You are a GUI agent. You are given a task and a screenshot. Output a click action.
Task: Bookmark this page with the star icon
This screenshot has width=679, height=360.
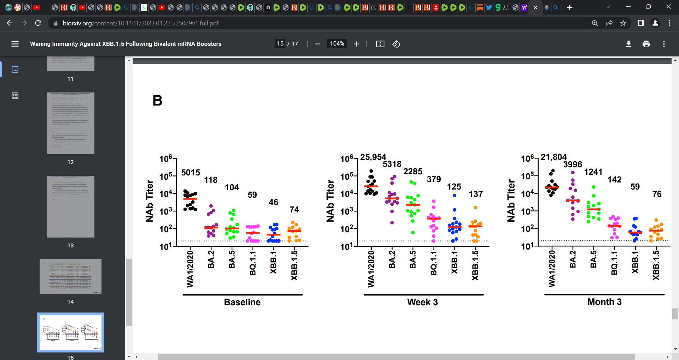623,23
